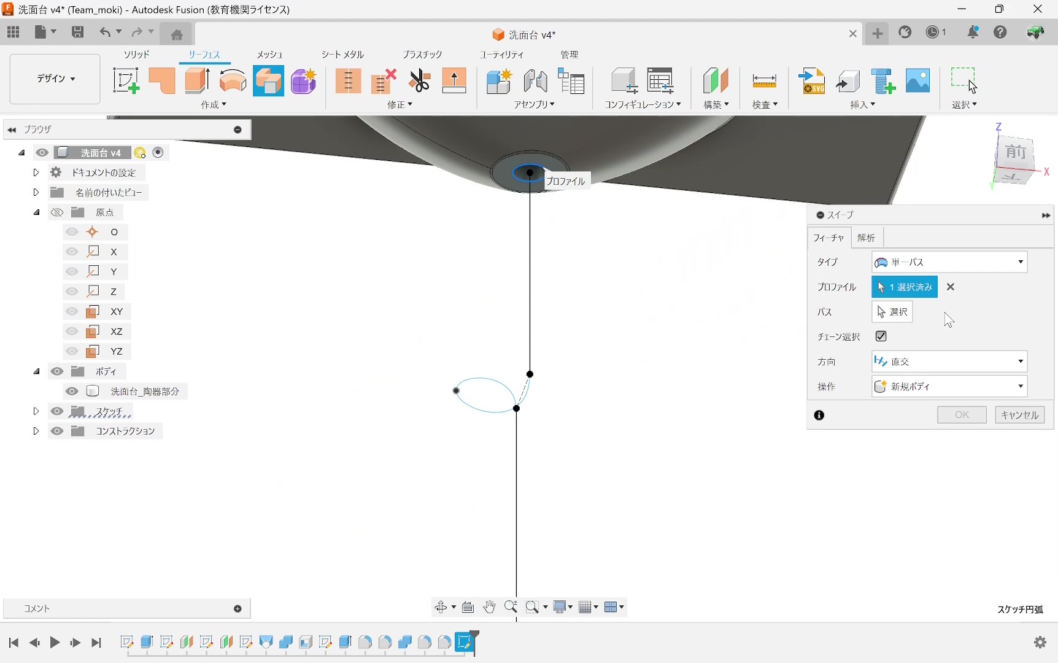1058x663 pixels.
Task: Click the last timeline feature marker
Action: point(465,642)
